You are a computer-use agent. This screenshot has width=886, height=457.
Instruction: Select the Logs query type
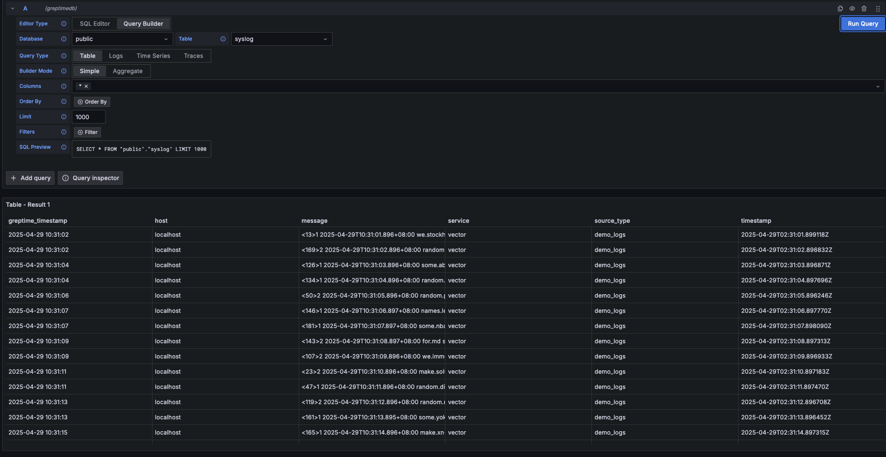point(116,56)
